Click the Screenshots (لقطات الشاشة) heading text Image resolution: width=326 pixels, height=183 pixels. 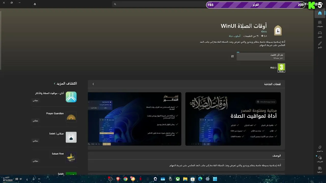tap(273, 84)
